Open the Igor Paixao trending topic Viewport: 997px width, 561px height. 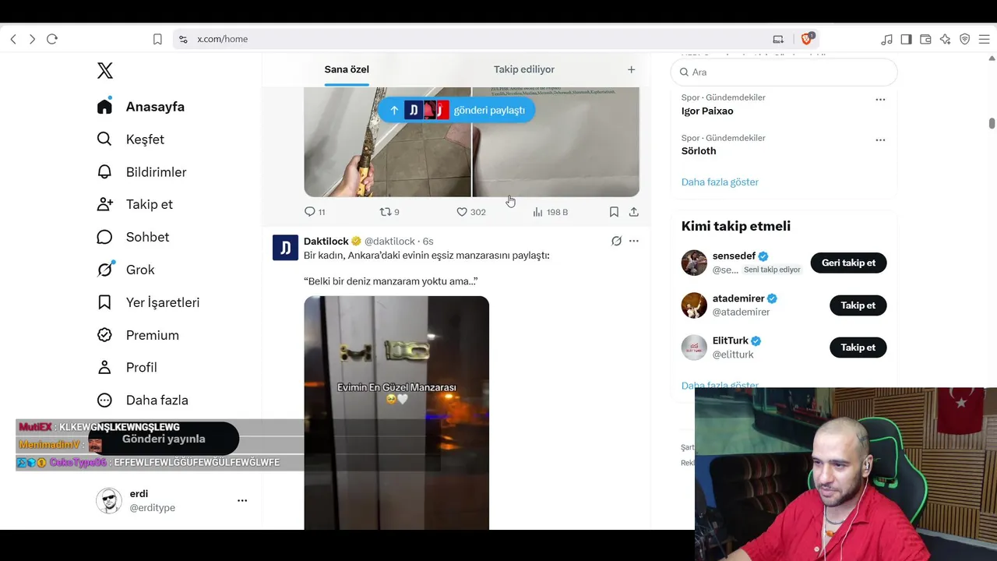click(x=707, y=111)
